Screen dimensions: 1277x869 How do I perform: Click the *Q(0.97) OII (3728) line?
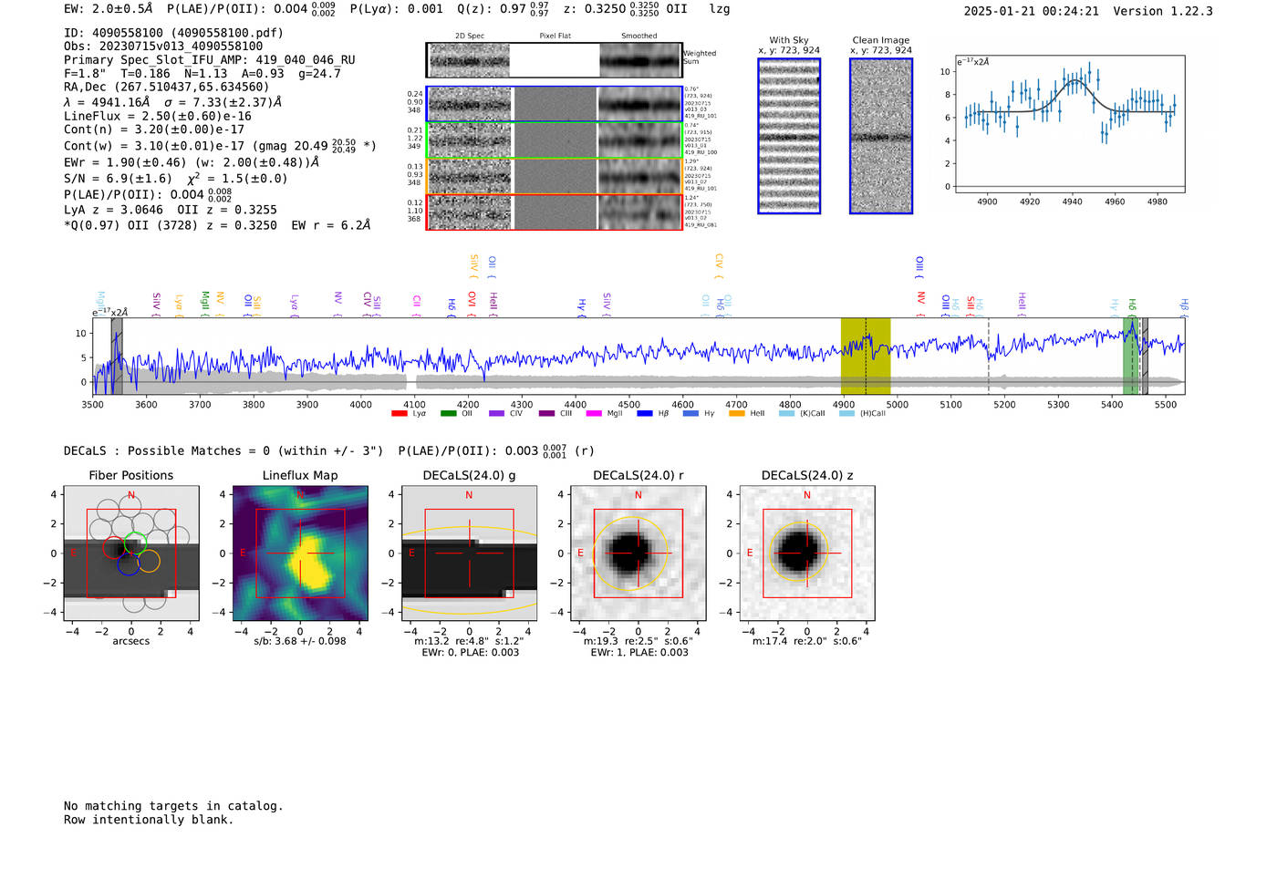pyautogui.click(x=217, y=224)
